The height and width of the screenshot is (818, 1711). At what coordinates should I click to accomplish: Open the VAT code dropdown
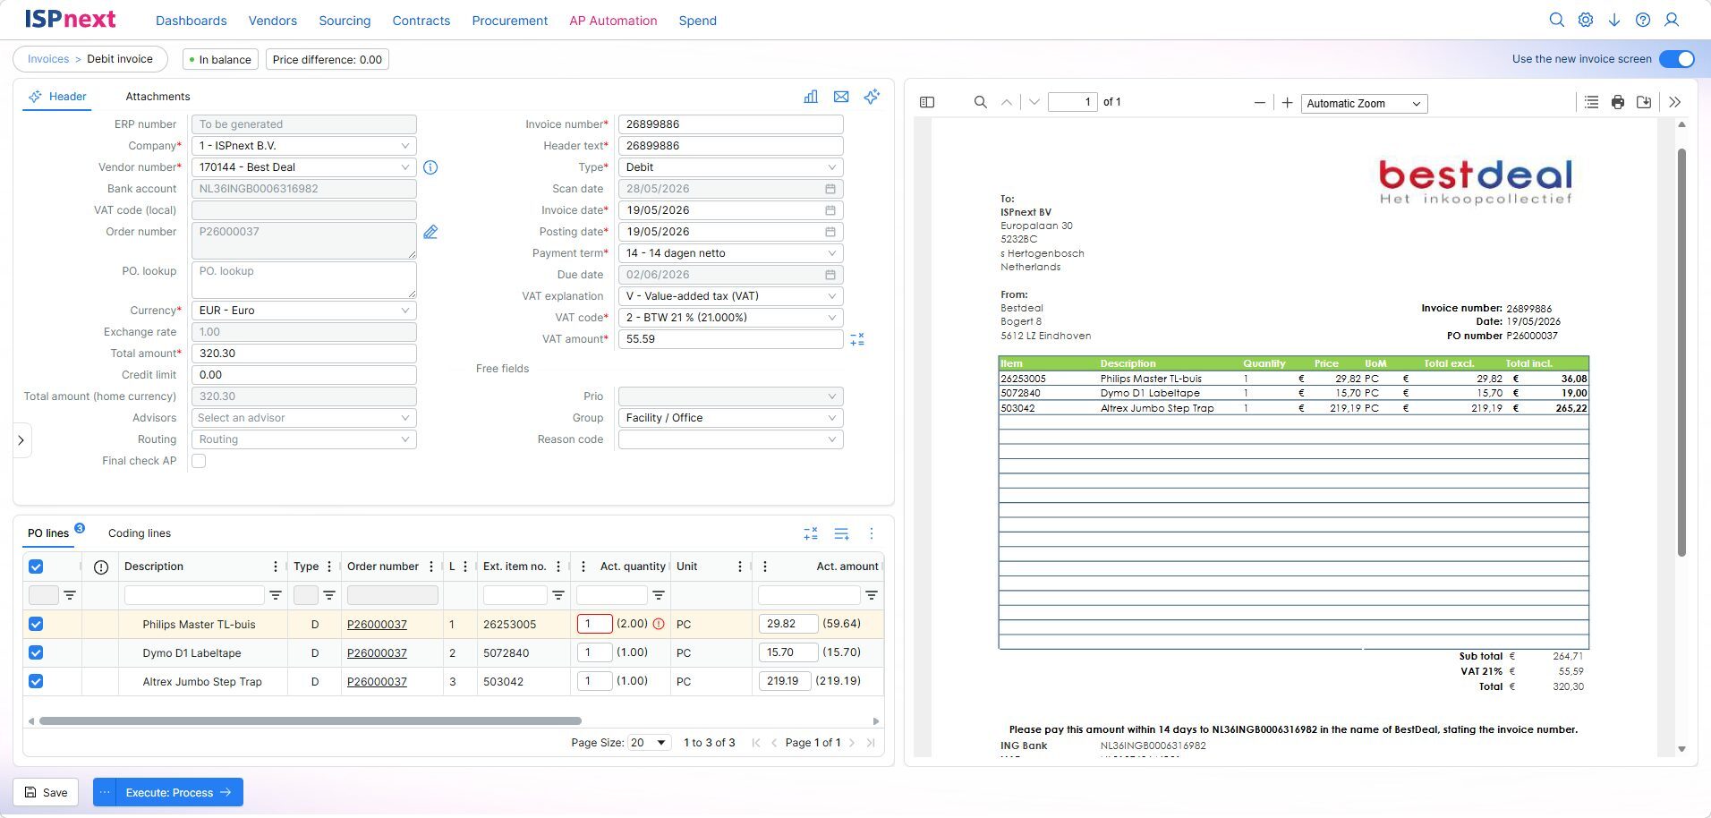pyautogui.click(x=730, y=318)
